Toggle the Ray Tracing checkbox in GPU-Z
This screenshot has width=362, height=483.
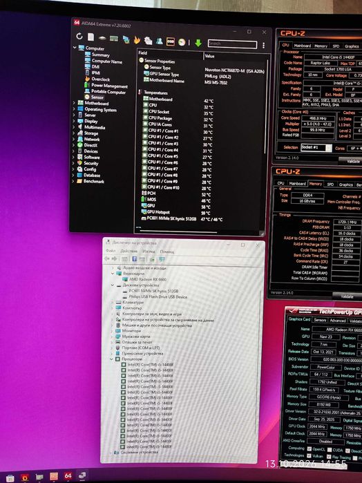329,457
